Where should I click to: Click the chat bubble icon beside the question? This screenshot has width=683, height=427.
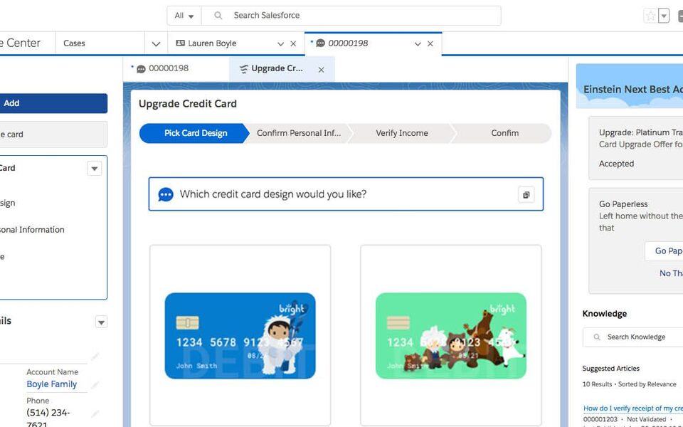[166, 194]
